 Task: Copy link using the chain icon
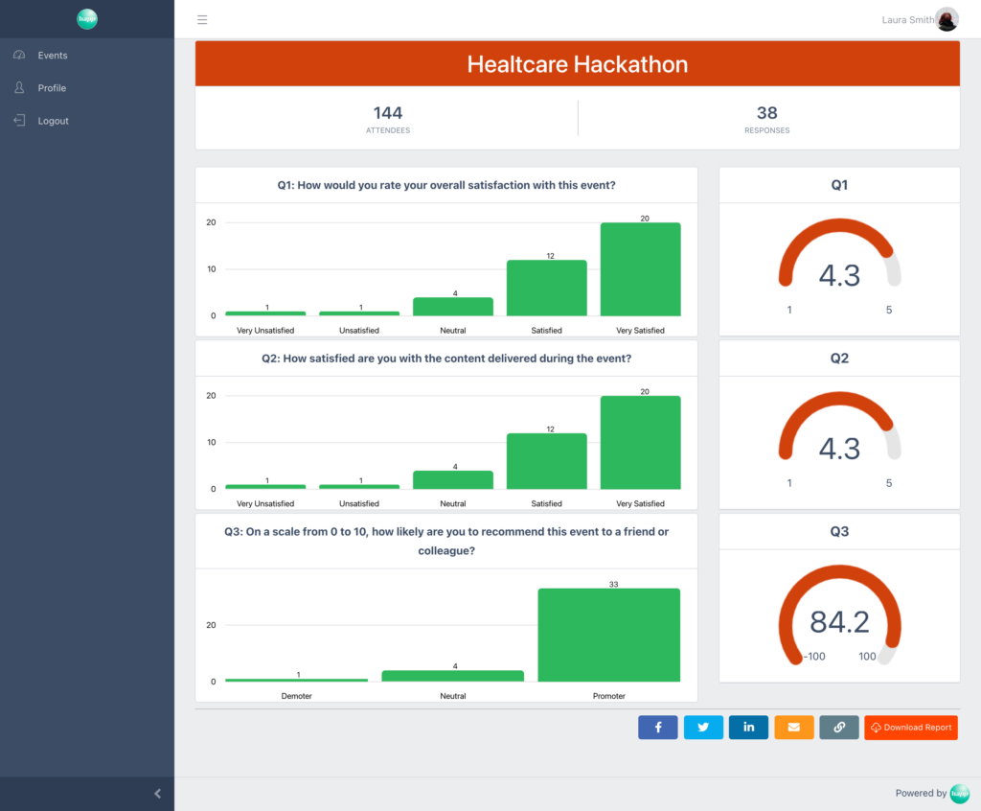click(839, 728)
